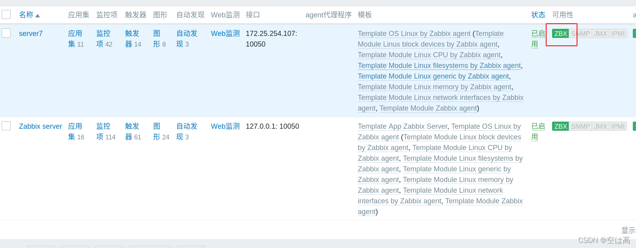Image resolution: width=636 pixels, height=248 pixels.
Task: Click the 接口 column header
Action: [253, 15]
